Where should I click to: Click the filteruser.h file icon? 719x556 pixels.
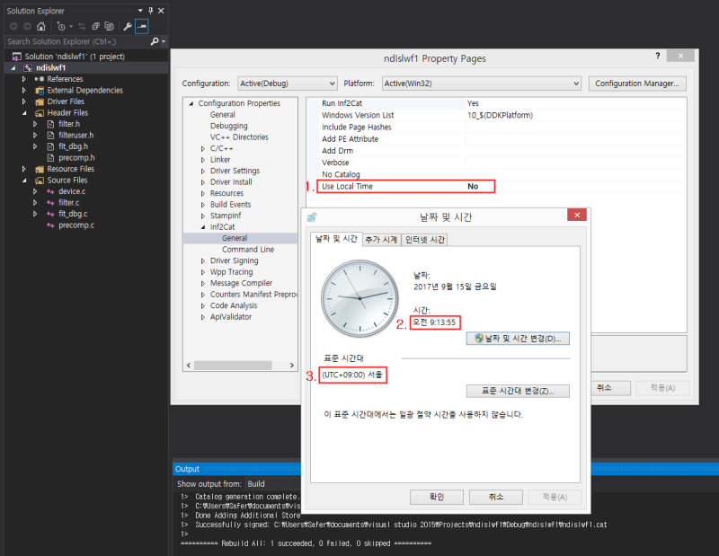coord(51,136)
